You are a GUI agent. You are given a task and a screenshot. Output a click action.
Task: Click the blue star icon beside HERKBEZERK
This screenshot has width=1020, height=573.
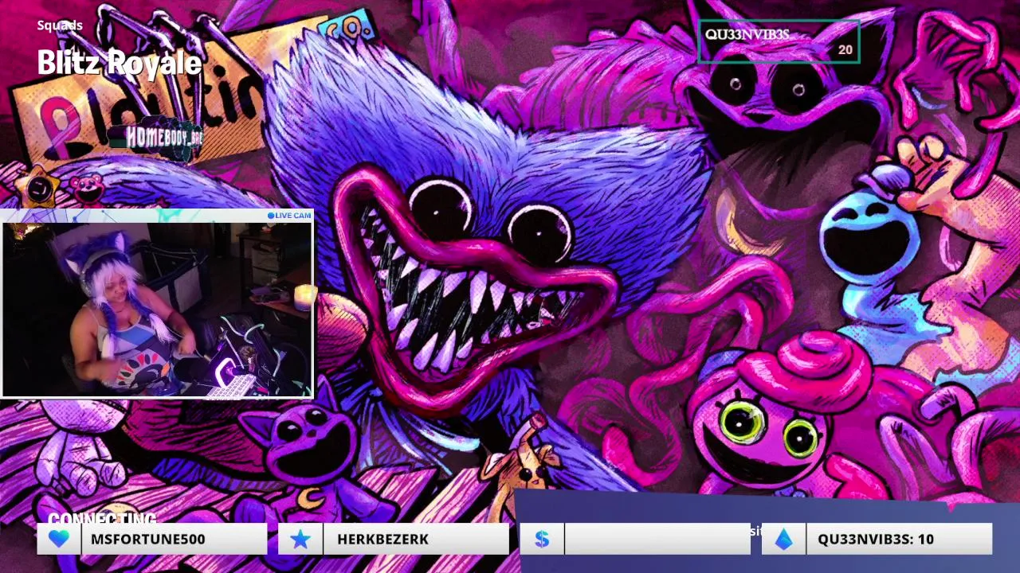(x=300, y=539)
